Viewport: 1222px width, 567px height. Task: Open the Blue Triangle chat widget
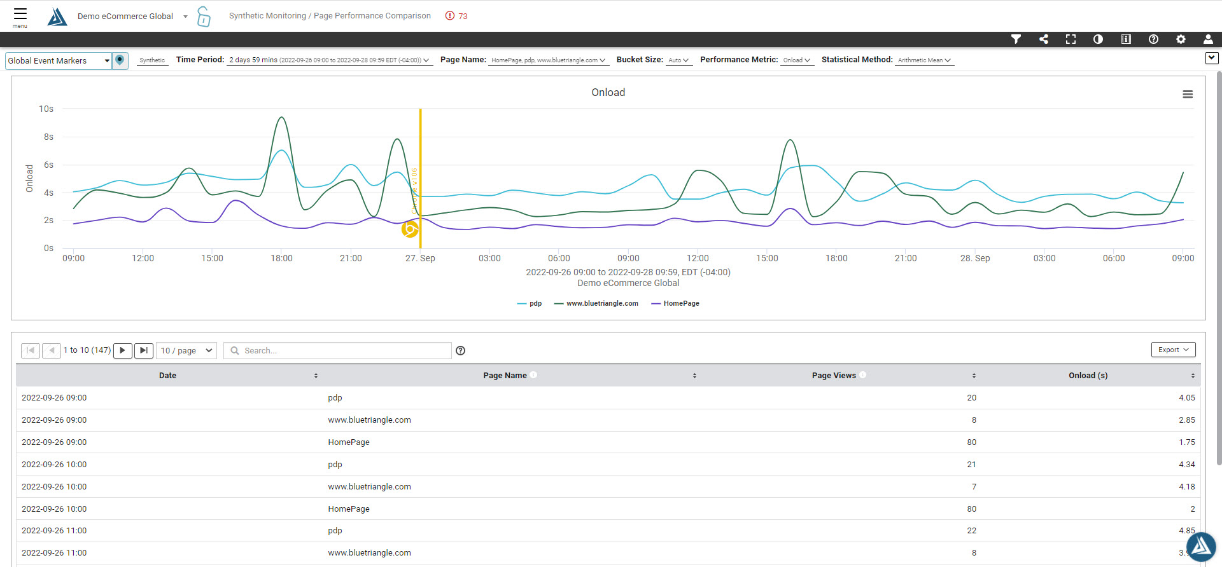(x=1201, y=547)
